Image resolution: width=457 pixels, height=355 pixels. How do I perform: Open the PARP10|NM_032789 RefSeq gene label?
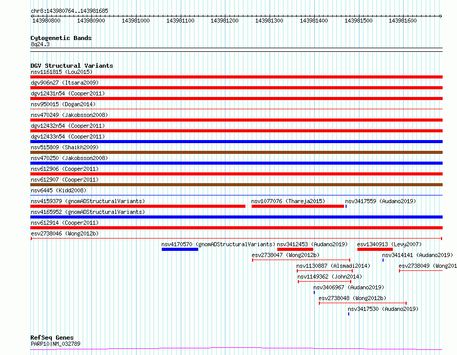[55, 344]
